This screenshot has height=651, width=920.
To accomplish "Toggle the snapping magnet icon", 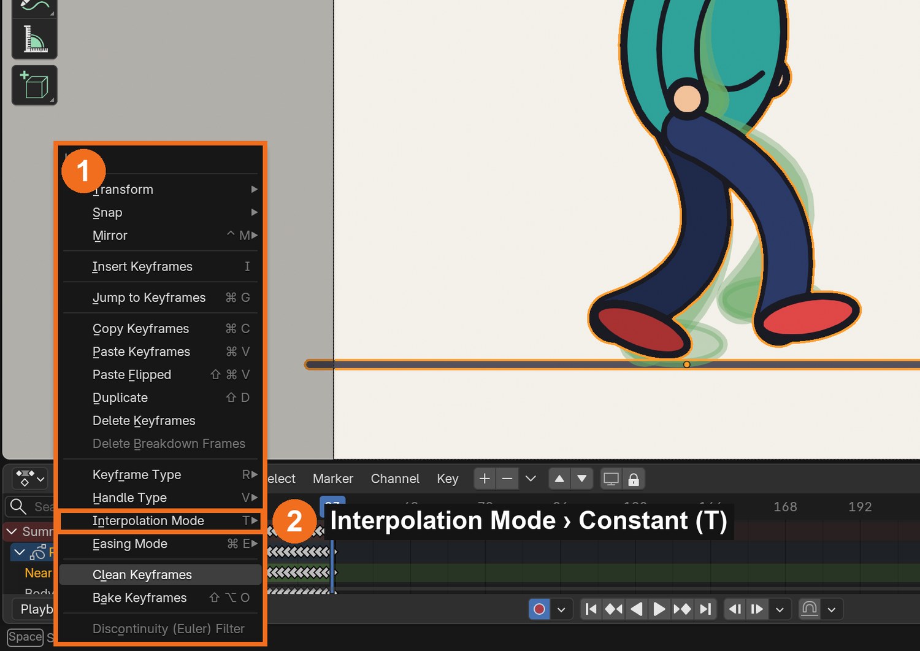I will tap(810, 609).
